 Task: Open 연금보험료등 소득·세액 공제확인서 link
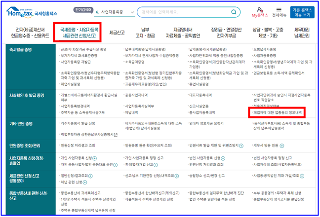[x=279, y=73]
